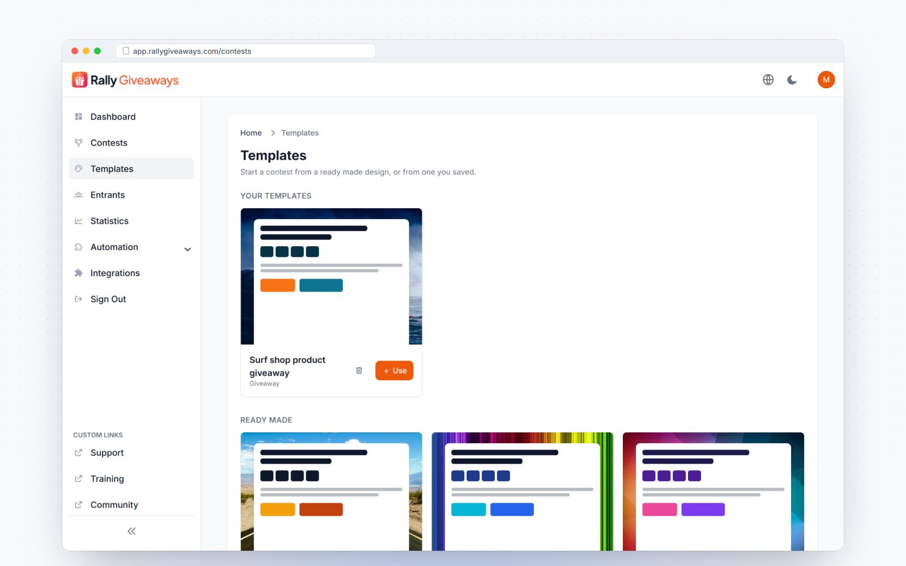
Task: Click the 'Surf shop product giveaway' title
Action: (x=288, y=366)
